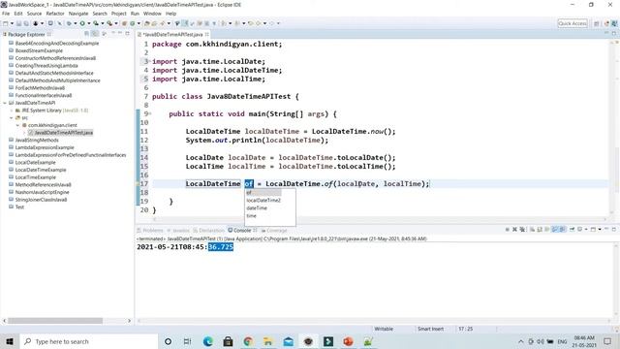Viewport: 620px width, 349px height.
Task: Open the Display Selected Console dropdown arrow
Action: coord(586,229)
